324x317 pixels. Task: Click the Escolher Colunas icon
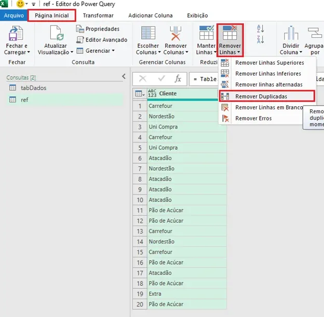click(148, 33)
